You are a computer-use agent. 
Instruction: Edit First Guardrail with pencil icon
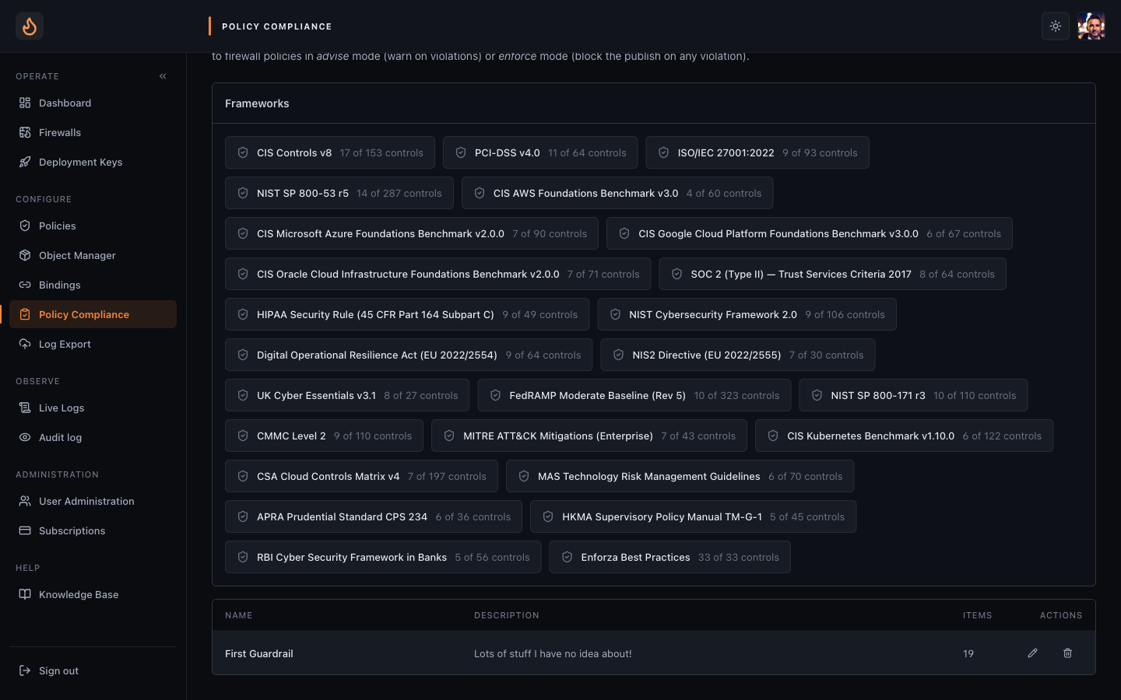[1032, 653]
